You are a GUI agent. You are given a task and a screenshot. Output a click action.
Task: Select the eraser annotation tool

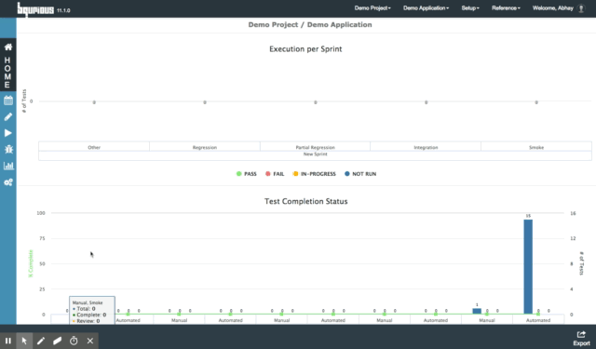pyautogui.click(x=58, y=341)
